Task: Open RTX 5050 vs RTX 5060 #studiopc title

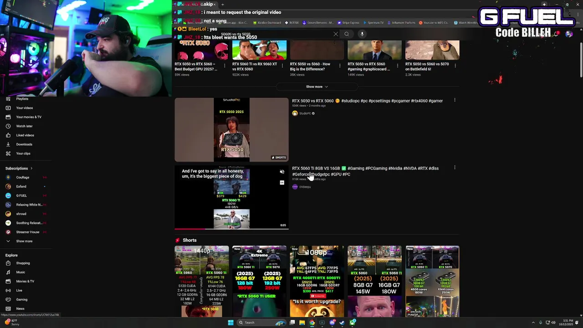Action: point(367,101)
